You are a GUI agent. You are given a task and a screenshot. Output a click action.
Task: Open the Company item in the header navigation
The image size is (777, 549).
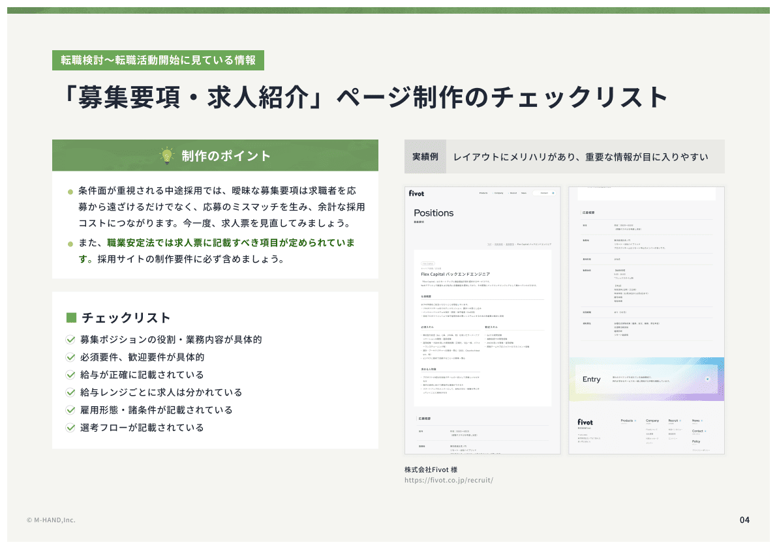point(498,193)
